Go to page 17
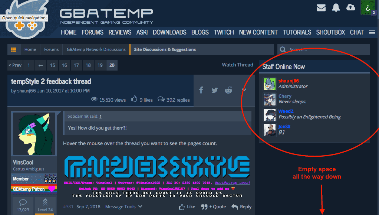The height and width of the screenshot is (215, 379). tap(76, 65)
